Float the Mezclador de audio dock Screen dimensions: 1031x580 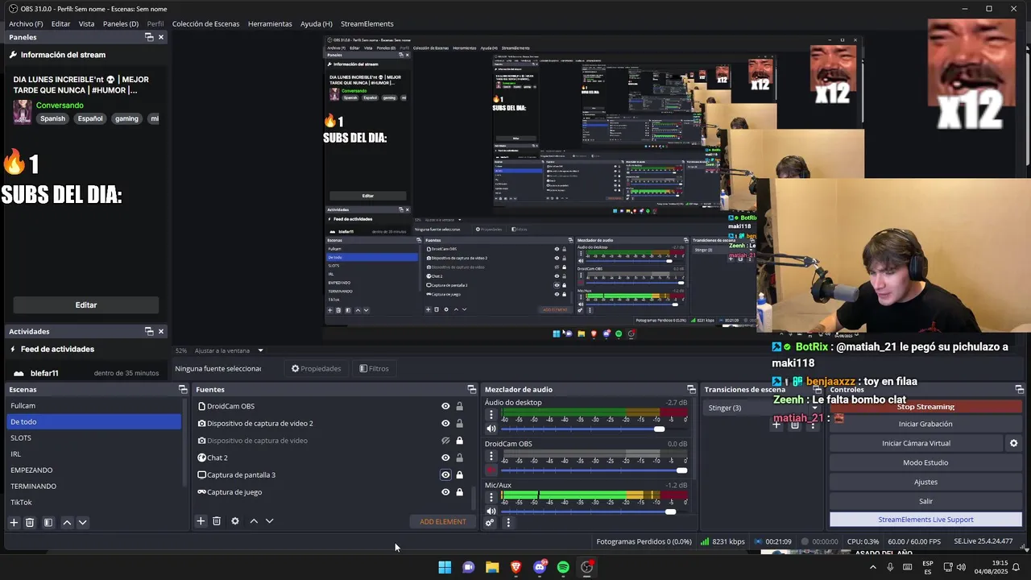point(691,390)
